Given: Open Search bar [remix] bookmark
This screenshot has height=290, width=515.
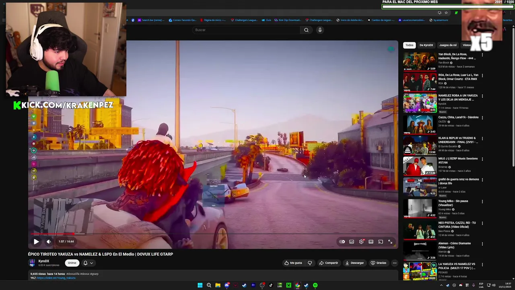Looking at the screenshot, I should 151,20.
